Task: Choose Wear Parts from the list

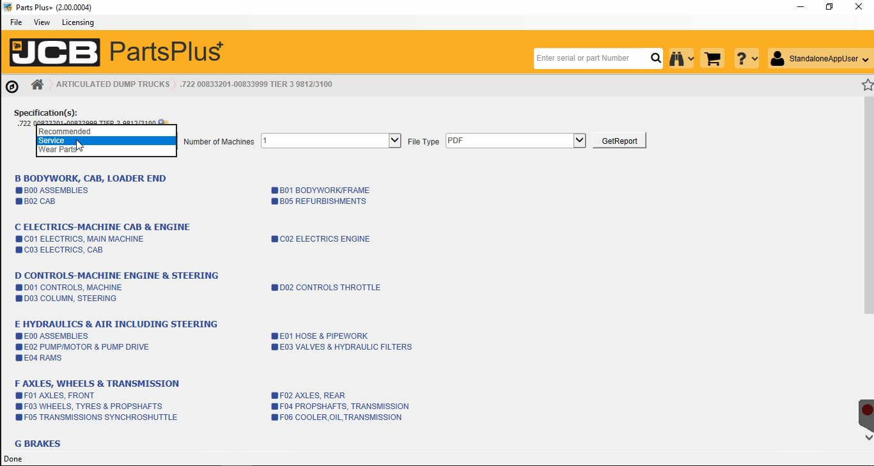Action: click(56, 150)
